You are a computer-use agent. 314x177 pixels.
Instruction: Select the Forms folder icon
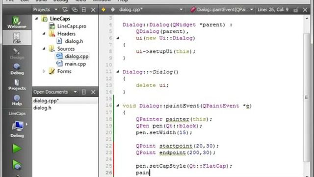coord(52,71)
